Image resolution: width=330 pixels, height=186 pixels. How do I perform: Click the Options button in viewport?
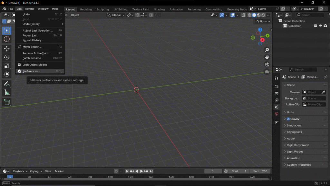pos(263,21)
